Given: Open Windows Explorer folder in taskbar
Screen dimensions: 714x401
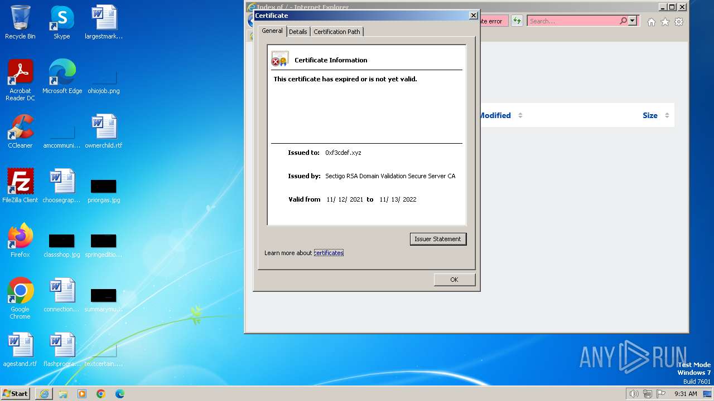Looking at the screenshot, I should click(63, 394).
